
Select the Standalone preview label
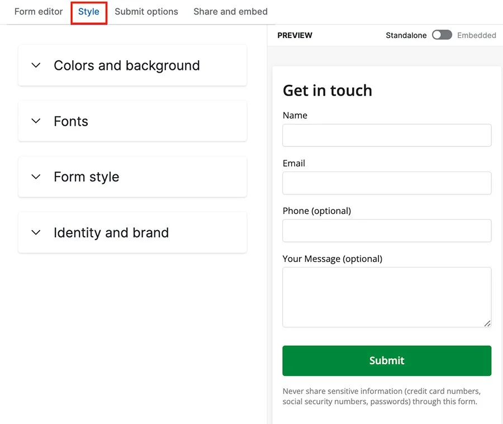406,35
